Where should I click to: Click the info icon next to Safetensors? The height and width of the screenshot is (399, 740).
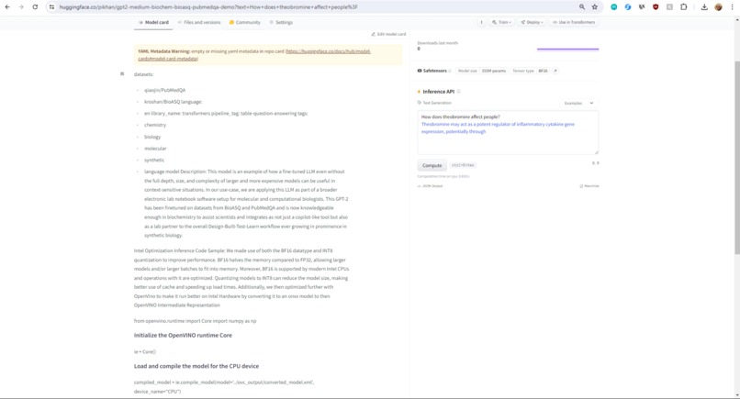450,71
